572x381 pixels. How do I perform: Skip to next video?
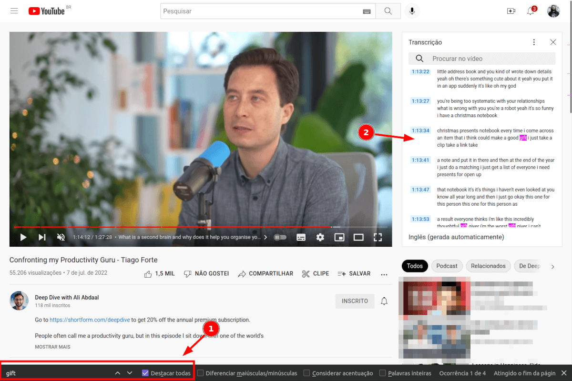pos(42,237)
